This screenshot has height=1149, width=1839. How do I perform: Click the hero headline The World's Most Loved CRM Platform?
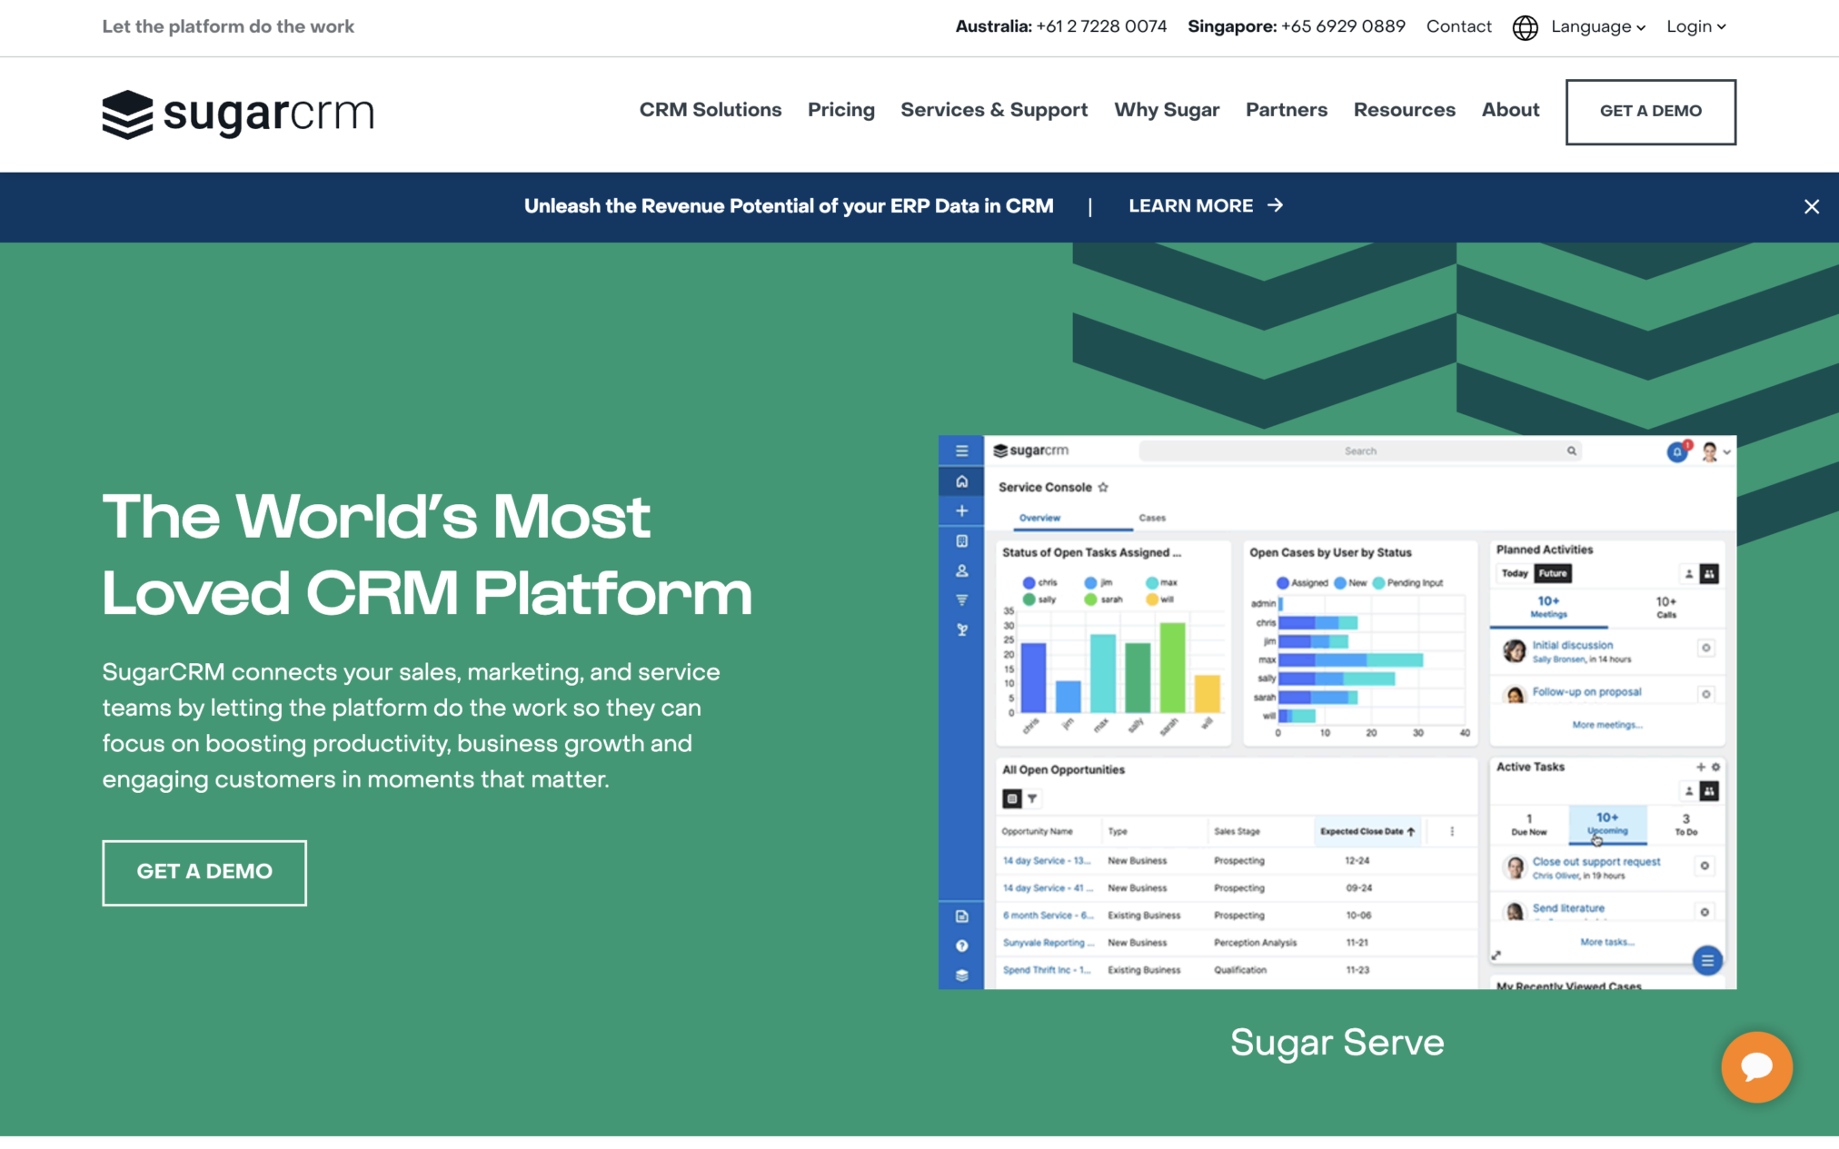click(x=427, y=555)
